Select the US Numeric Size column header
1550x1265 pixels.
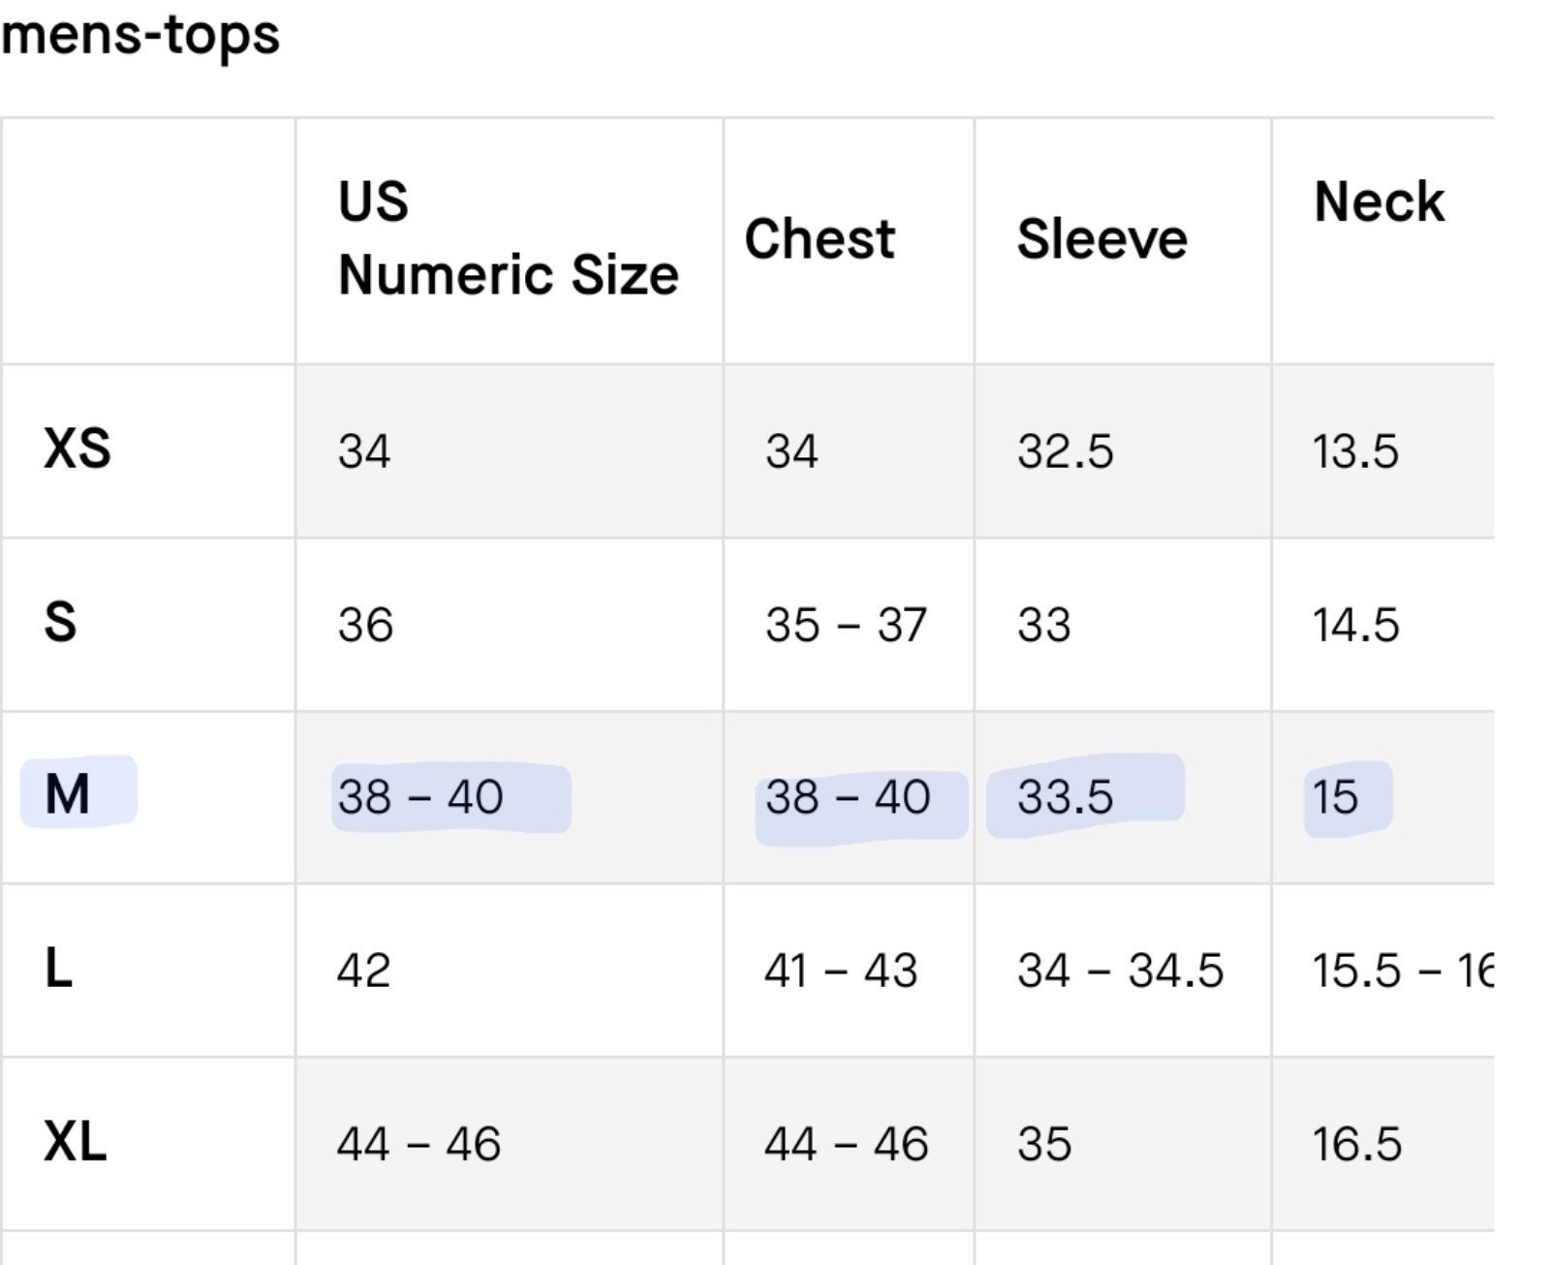pyautogui.click(x=508, y=238)
